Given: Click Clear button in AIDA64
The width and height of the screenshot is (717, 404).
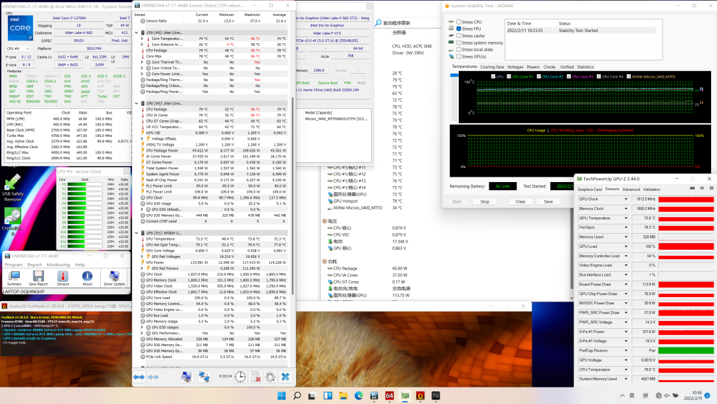Looking at the screenshot, I should (x=520, y=202).
